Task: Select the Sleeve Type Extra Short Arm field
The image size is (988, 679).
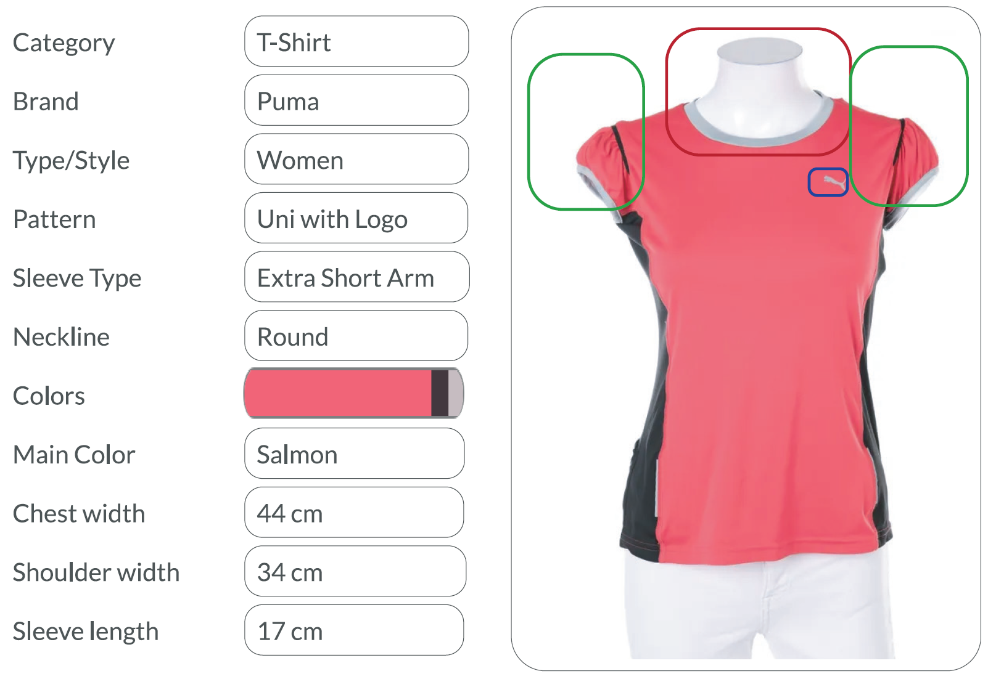Action: tap(357, 277)
